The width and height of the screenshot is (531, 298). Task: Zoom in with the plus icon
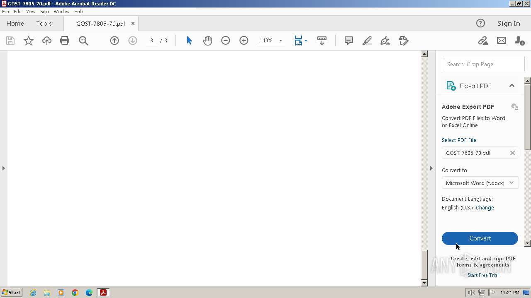click(x=244, y=41)
